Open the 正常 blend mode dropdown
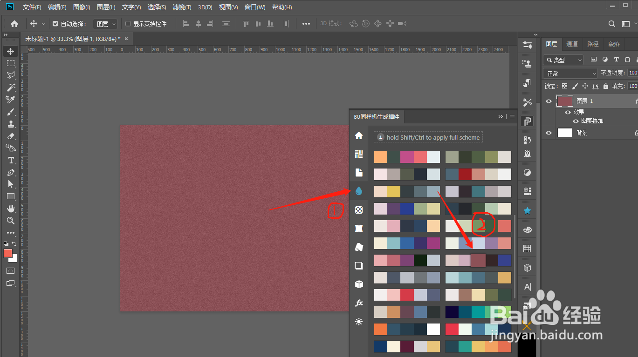This screenshot has width=638, height=357. point(570,74)
